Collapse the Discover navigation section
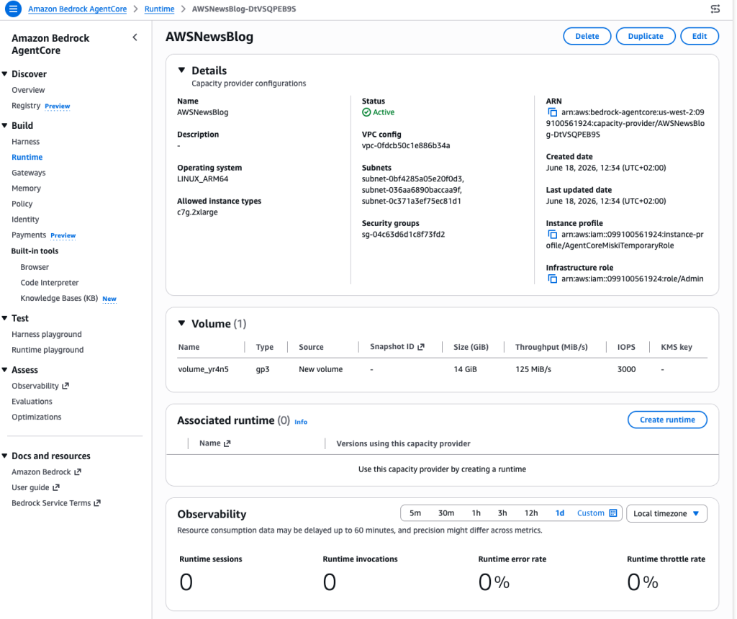Viewport: 737px width, 619px height. 5,74
